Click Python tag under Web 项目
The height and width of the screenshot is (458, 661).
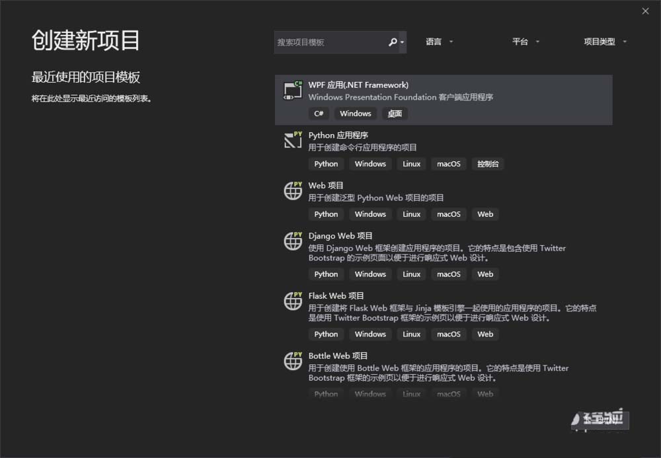(x=326, y=214)
